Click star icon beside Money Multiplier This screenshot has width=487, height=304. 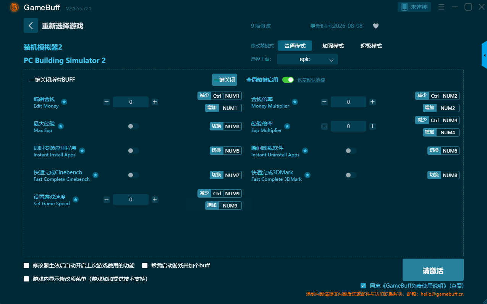click(x=295, y=102)
